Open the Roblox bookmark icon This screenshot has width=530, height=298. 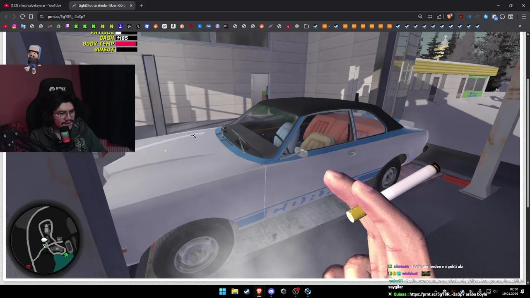[x=147, y=26]
